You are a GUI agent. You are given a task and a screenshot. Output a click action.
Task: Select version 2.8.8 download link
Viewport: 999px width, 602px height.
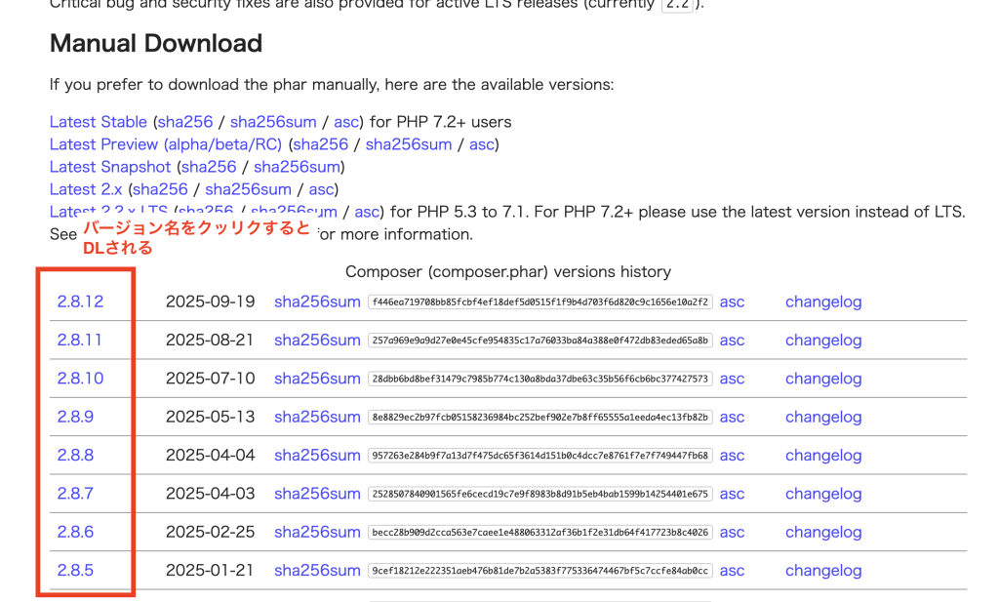[75, 455]
